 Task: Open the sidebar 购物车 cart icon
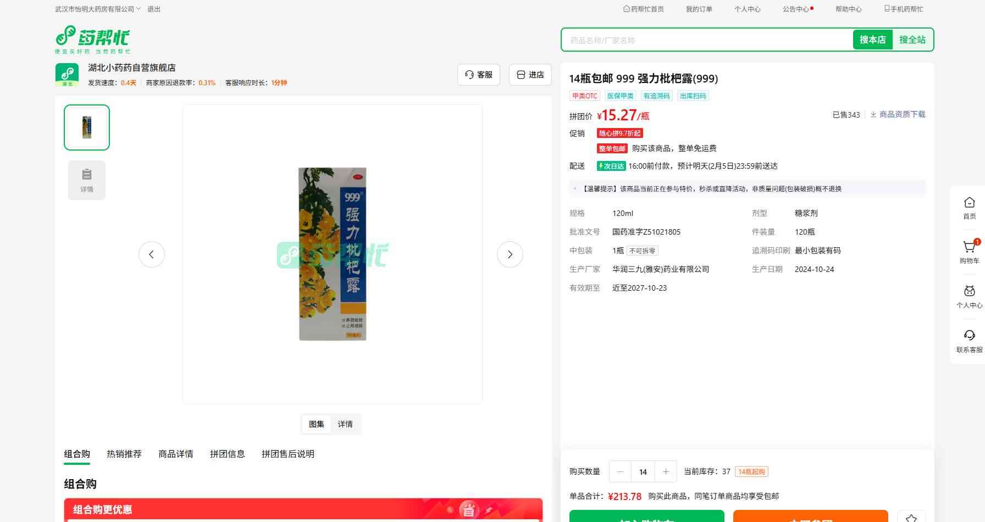969,248
